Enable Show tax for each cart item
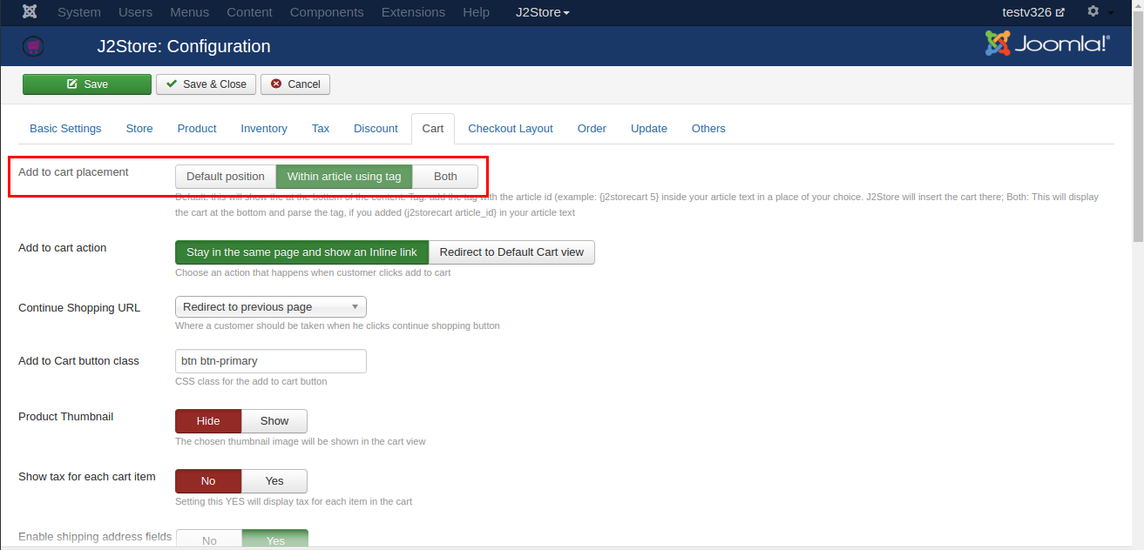1144x550 pixels. [x=274, y=481]
